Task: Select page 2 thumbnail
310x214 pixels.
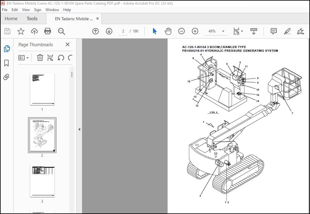Action: pos(42,135)
